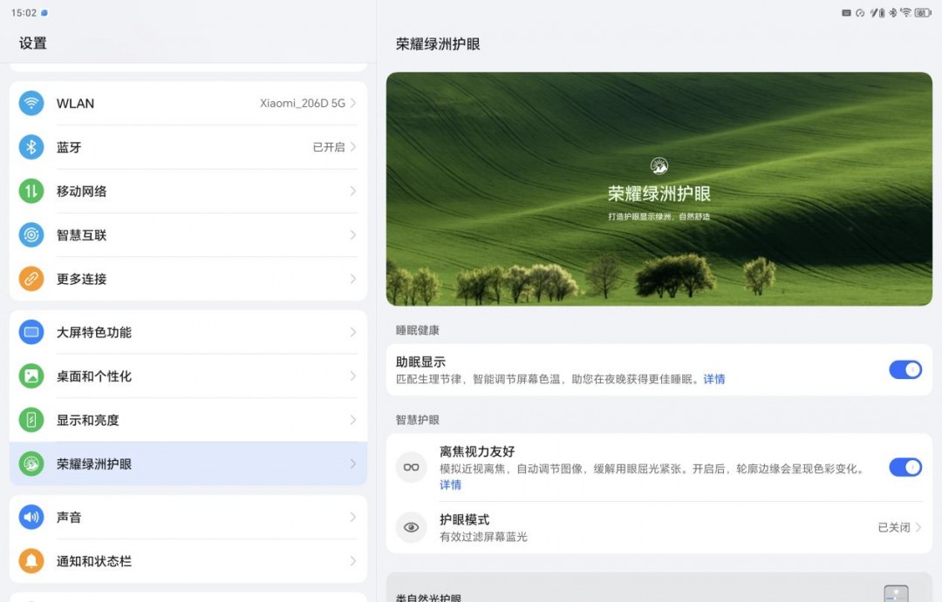Tap the orange link icon for 更多连接

pyautogui.click(x=31, y=279)
